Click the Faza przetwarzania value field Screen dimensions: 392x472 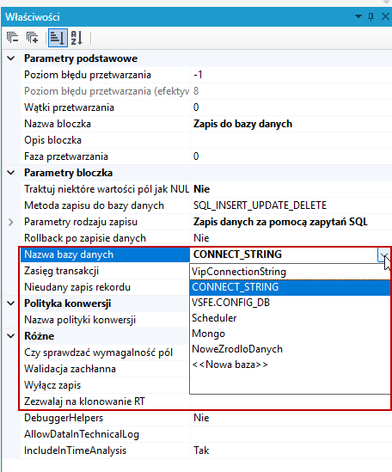291,156
